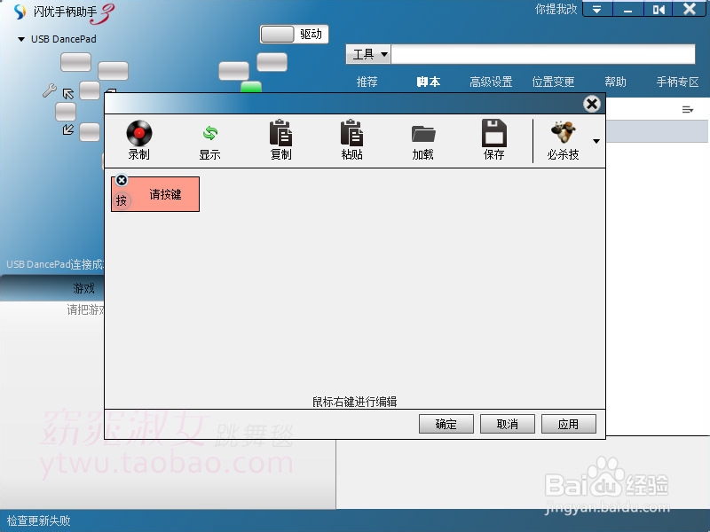This screenshot has width=710, height=532.
Task: Click the 应用 apply button
Action: (568, 424)
